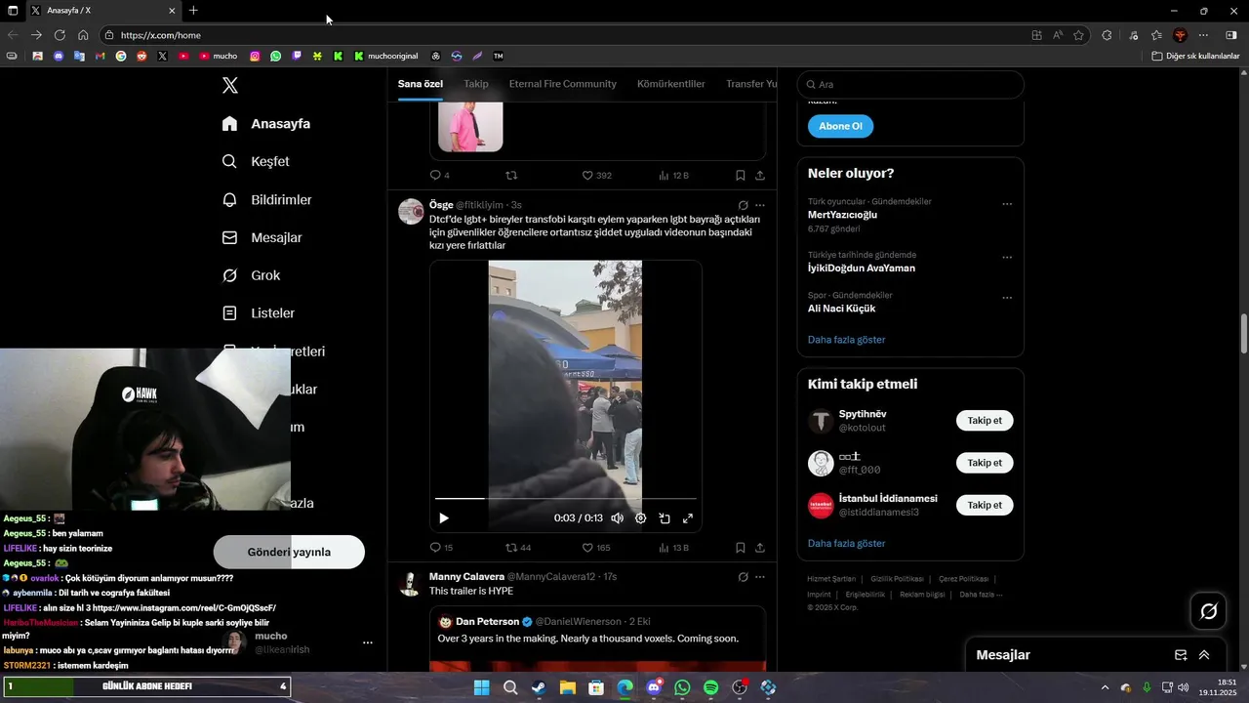
Task: Open Steam from the Windows taskbar
Action: (539, 687)
